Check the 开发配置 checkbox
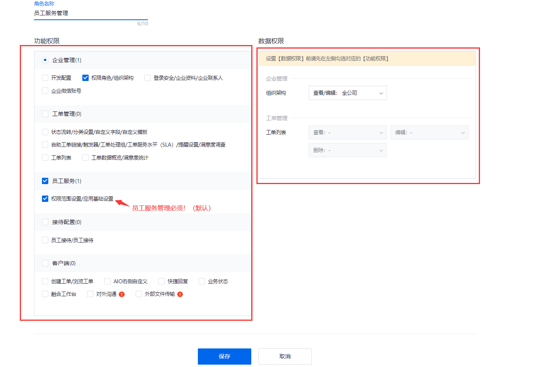 point(45,78)
